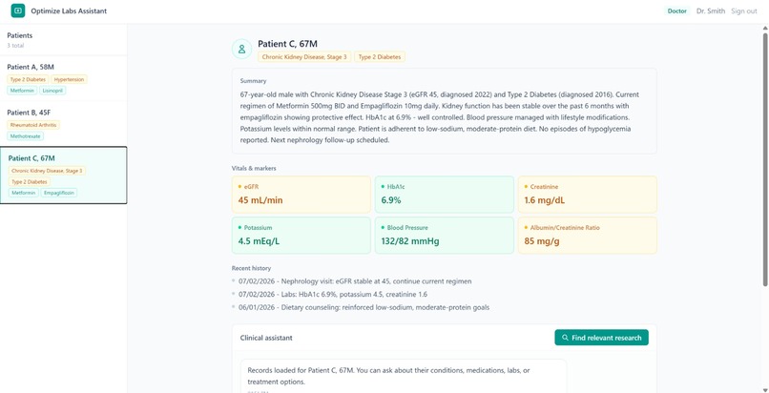The image size is (769, 393).
Task: Open the HbA1c 6.9% card
Action: [445, 195]
